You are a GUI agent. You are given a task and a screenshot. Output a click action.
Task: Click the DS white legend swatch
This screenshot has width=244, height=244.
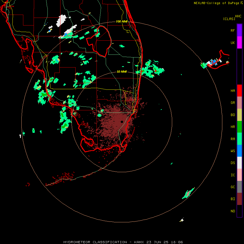click(239, 163)
